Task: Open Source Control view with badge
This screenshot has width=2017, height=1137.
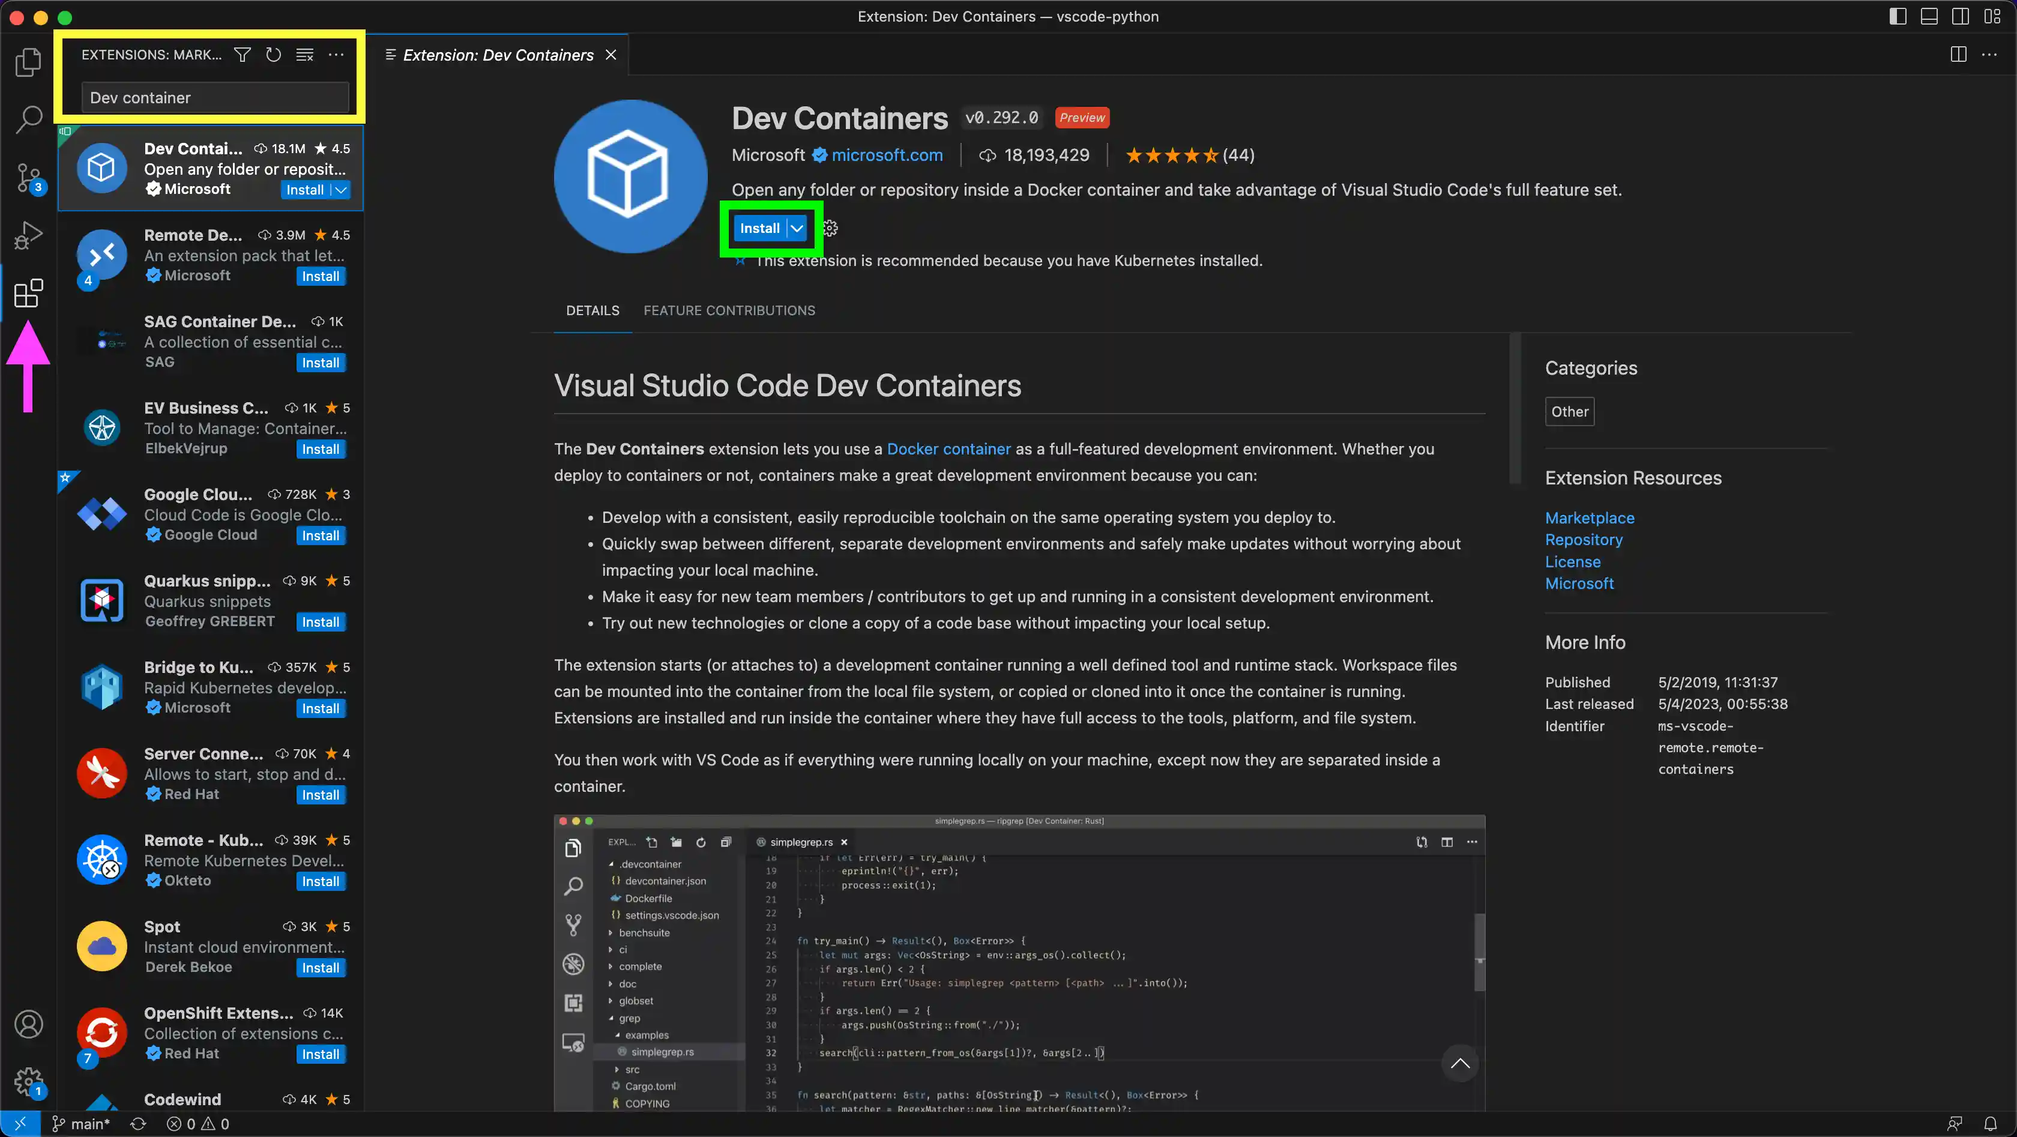Action: click(x=28, y=178)
